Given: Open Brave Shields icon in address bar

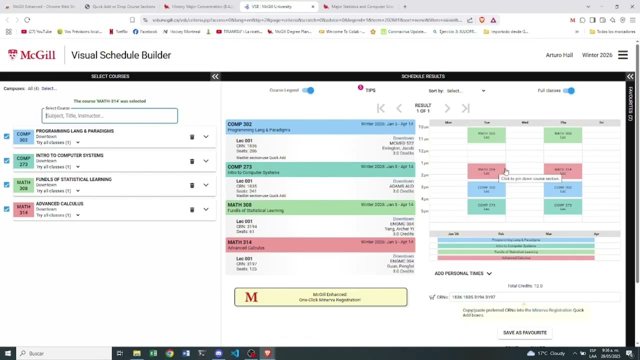Looking at the screenshot, I should point(482,20).
